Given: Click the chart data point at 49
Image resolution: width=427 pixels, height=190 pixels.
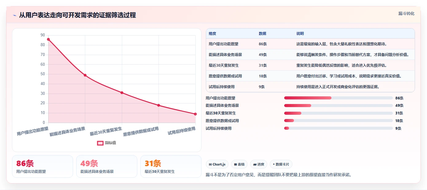Looking at the screenshot, I should 85,75.
